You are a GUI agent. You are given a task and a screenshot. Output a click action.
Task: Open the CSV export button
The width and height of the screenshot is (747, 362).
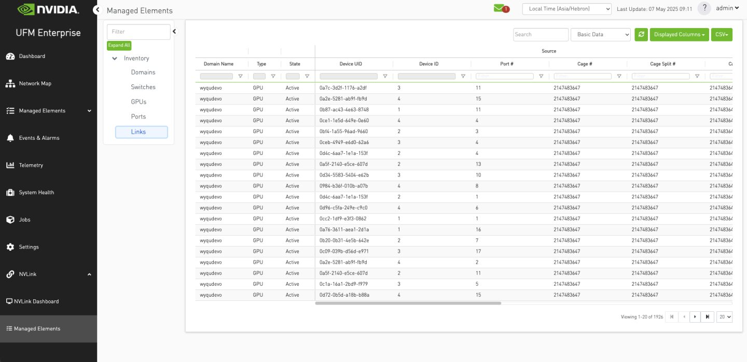(x=721, y=35)
